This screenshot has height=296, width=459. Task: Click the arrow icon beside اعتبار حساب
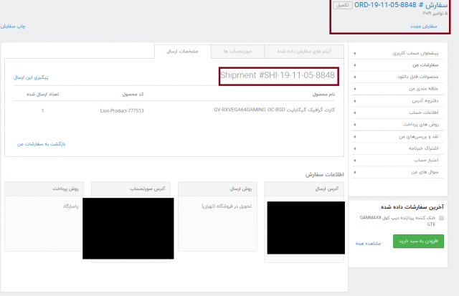point(354,160)
